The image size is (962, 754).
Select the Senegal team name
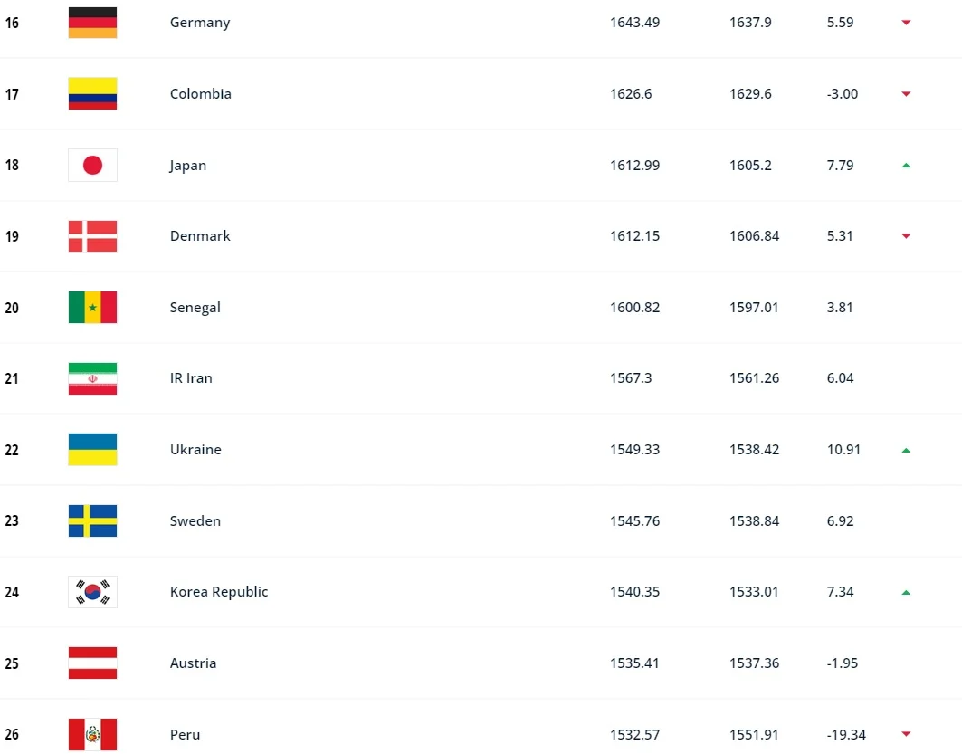195,308
